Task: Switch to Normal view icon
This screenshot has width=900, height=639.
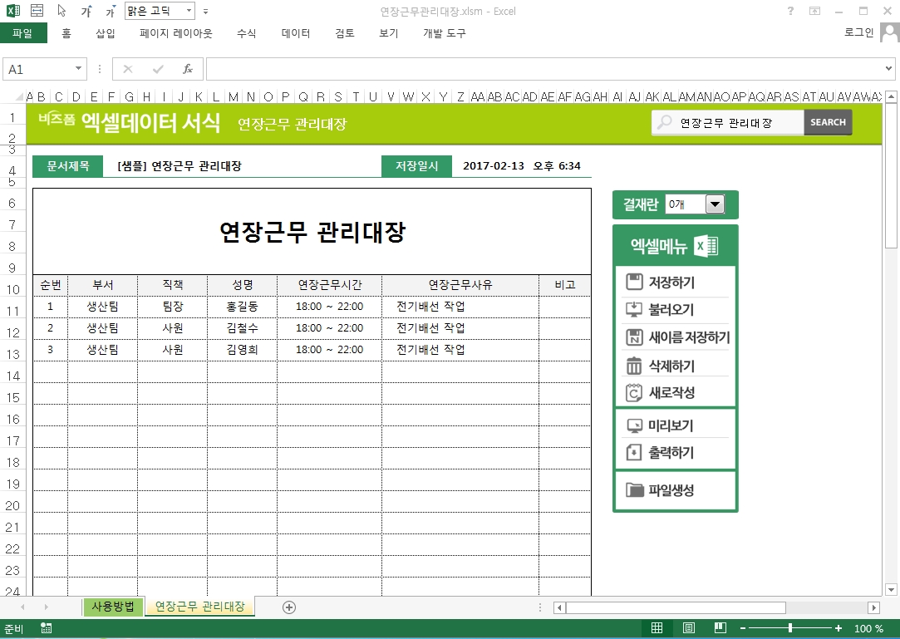Action: 657,628
